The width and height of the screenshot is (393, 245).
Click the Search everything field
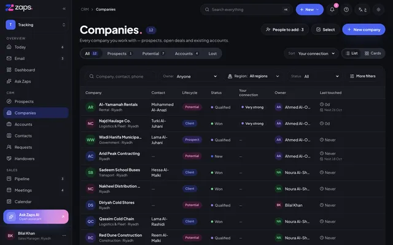[246, 10]
